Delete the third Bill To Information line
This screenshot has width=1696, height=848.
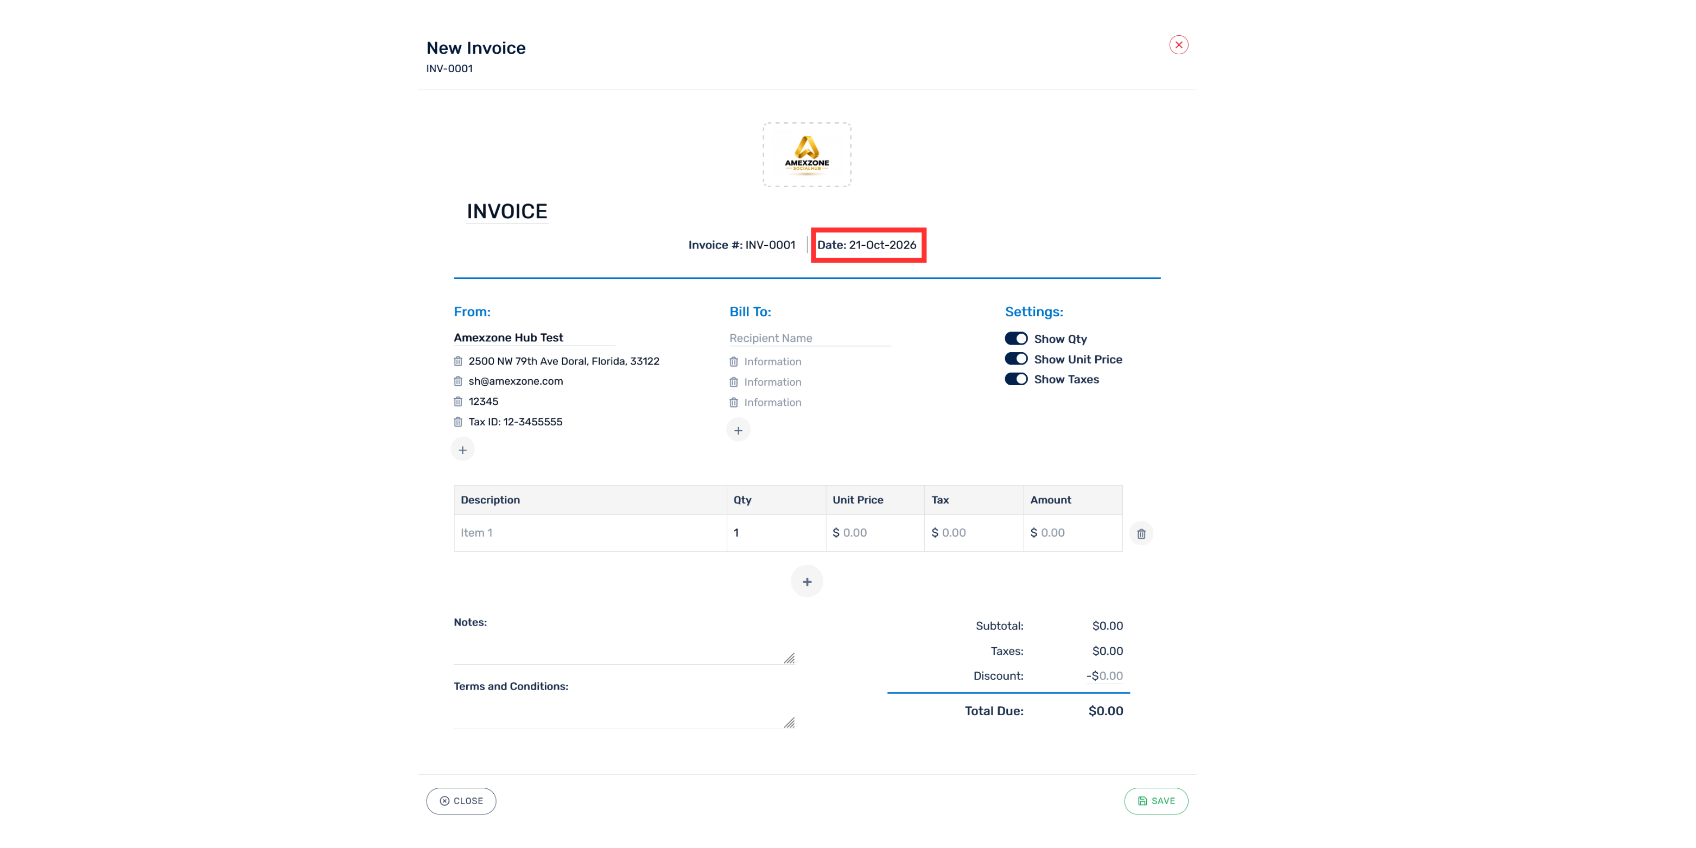tap(733, 402)
